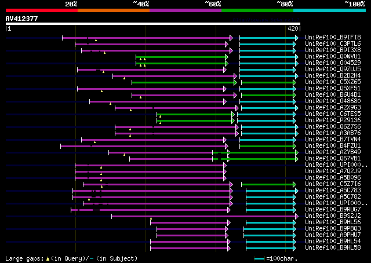
Task: Open the UniRef100_B9IFI8 hit label
Action: tap(333, 38)
